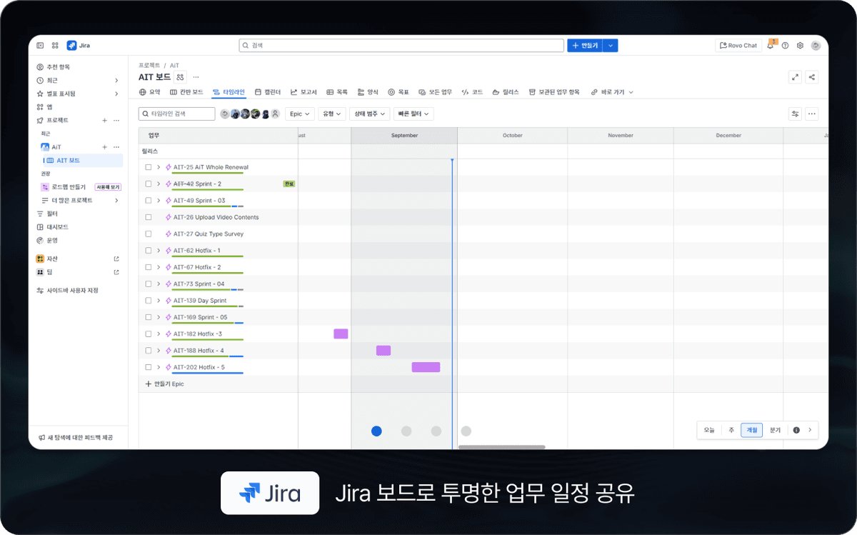
Task: Expand the AIT-49 Sprint - 03 row
Action: click(x=159, y=201)
